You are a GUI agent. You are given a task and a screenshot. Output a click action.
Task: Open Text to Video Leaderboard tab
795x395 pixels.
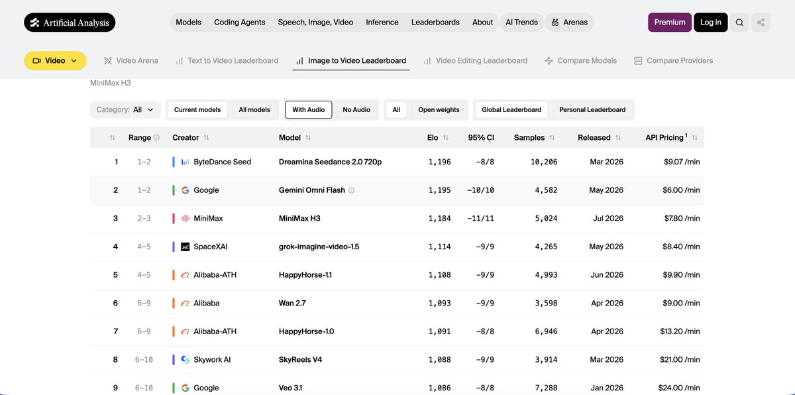[227, 60]
